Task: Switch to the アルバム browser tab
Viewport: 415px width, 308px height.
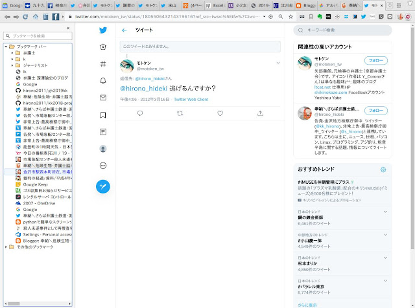Action: click(x=329, y=5)
